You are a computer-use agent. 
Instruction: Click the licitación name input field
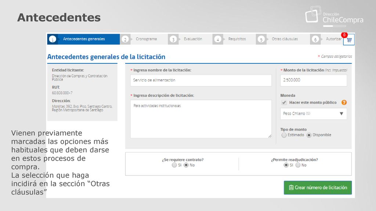(201, 80)
